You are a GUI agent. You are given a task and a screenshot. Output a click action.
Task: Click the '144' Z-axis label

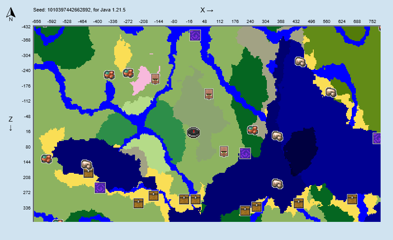point(27,162)
